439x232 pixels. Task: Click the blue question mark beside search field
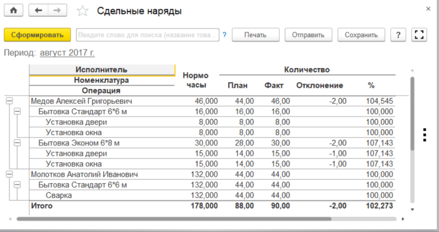tap(224, 35)
